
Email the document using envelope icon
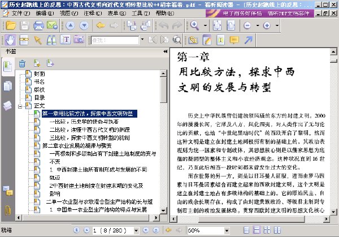click(x=52, y=25)
